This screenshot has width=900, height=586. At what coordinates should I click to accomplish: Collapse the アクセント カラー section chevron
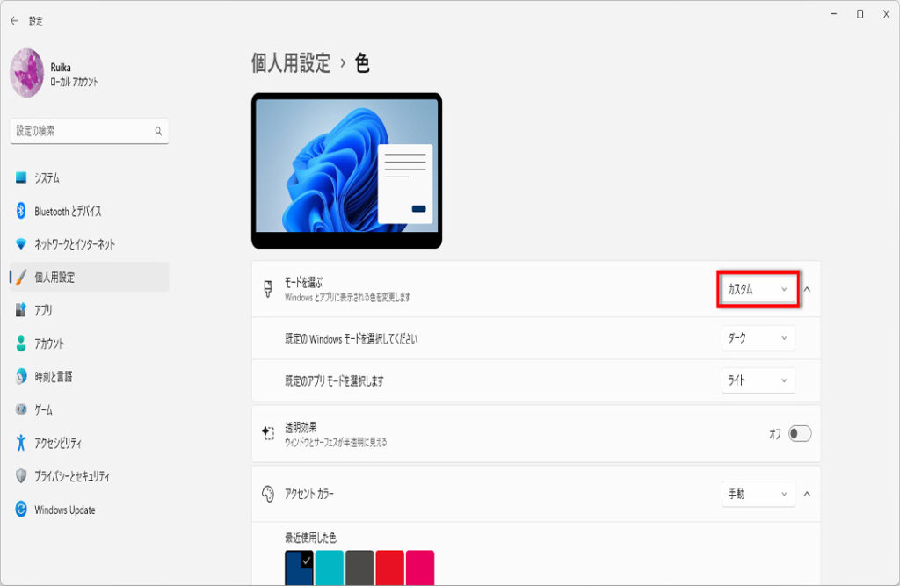[x=807, y=494]
